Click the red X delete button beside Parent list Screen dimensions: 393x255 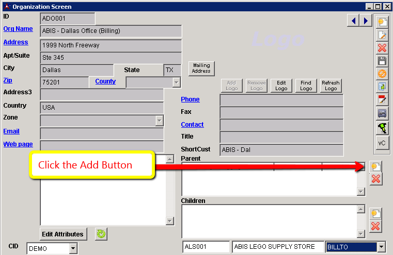(x=376, y=179)
